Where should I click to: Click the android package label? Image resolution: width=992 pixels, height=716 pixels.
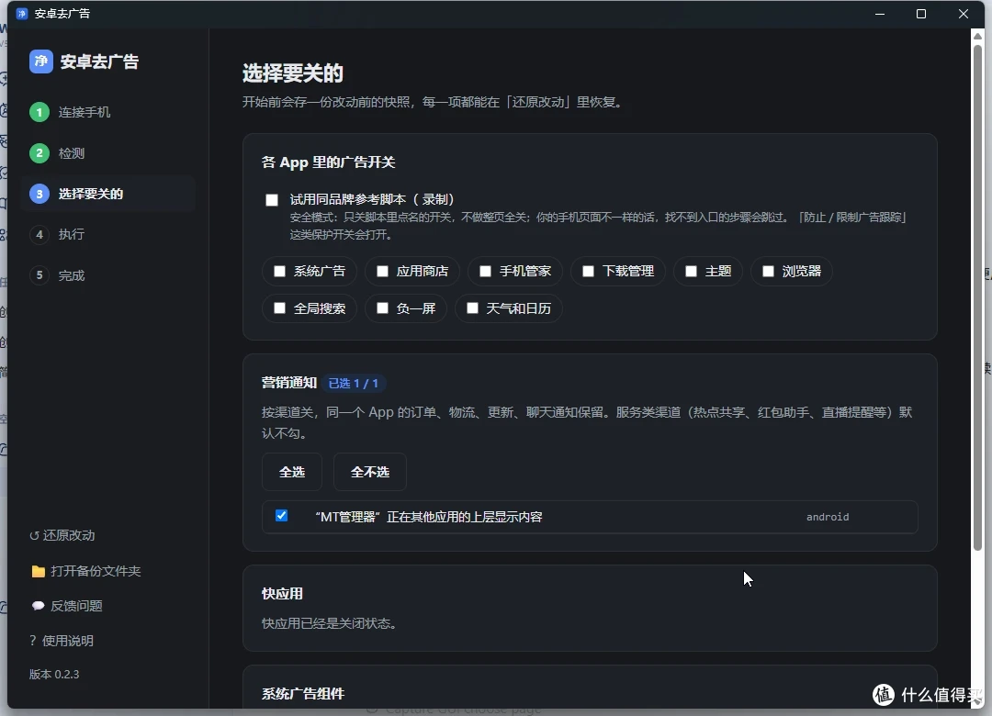tap(828, 518)
